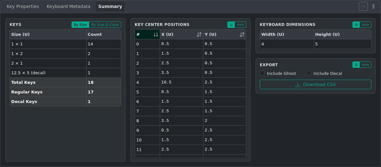This screenshot has height=167, width=381.
Task: Select the Summary tab
Action: [110, 6]
